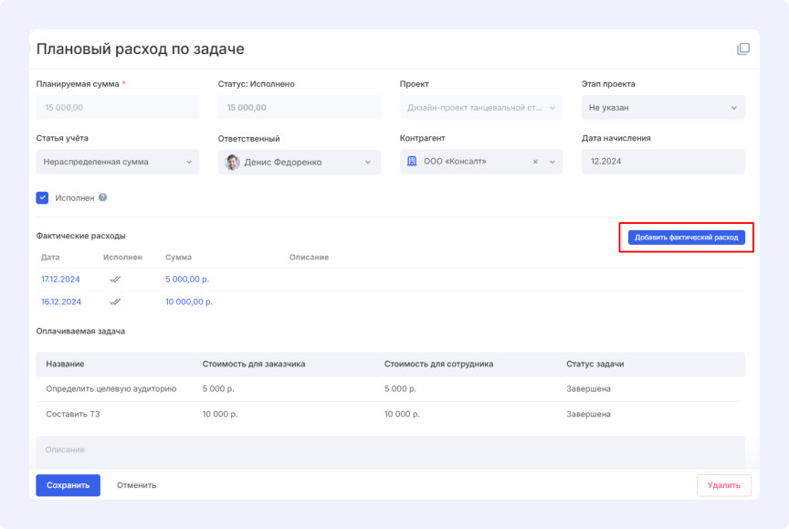The height and width of the screenshot is (529, 789).
Task: Click the building icon in Контрагент field
Action: (412, 162)
